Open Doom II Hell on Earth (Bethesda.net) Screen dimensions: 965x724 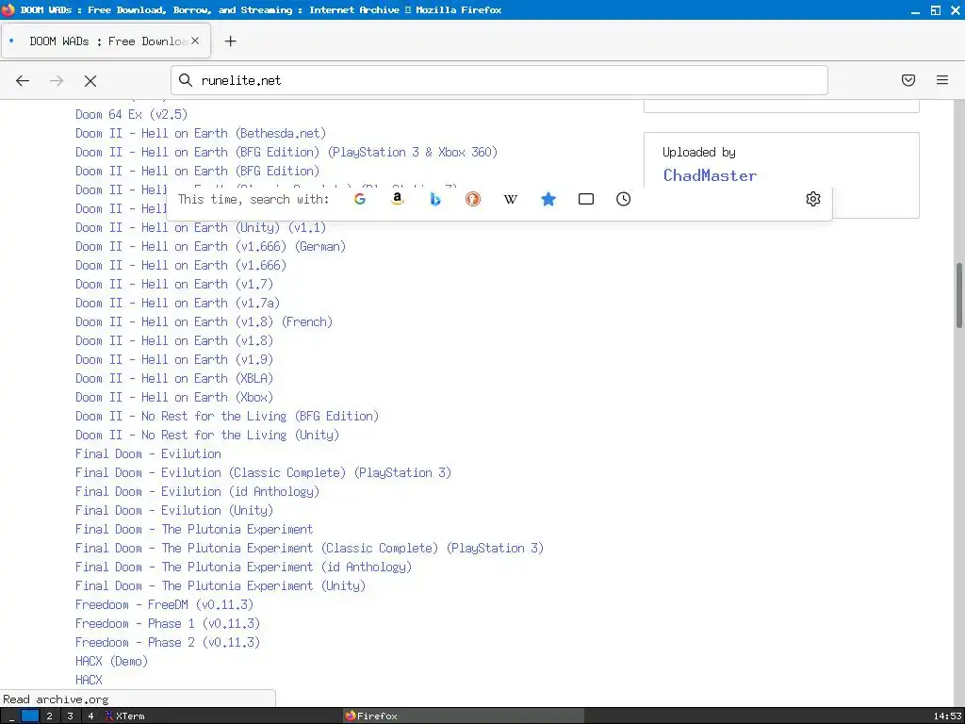tap(201, 134)
